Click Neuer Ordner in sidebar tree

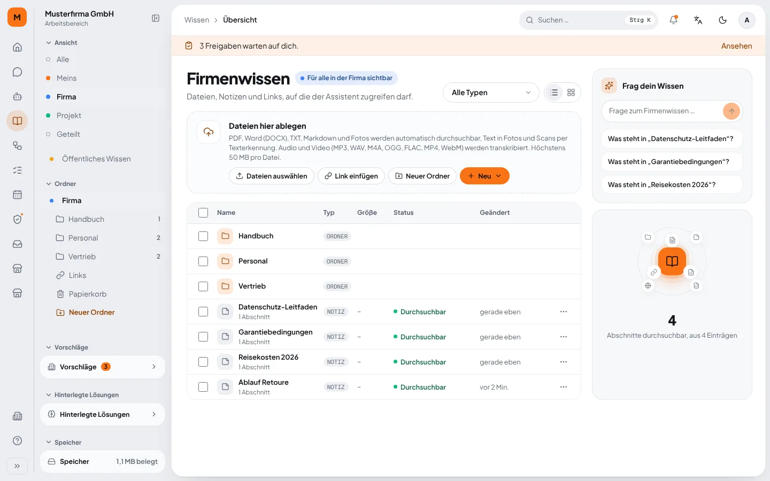pos(86,312)
